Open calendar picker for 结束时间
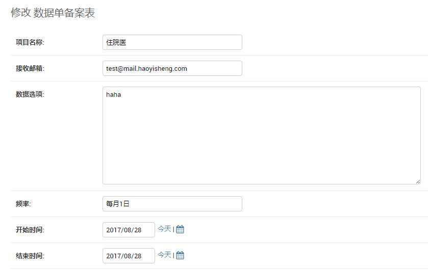Screen dimensions: 428x271 (180, 255)
